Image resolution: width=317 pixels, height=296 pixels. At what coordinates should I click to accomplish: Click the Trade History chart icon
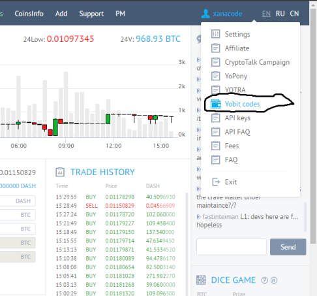click(60, 172)
